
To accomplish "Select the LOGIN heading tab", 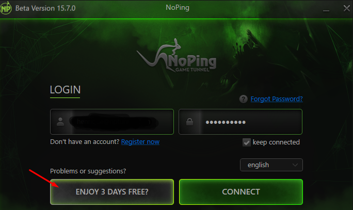I will pyautogui.click(x=65, y=90).
